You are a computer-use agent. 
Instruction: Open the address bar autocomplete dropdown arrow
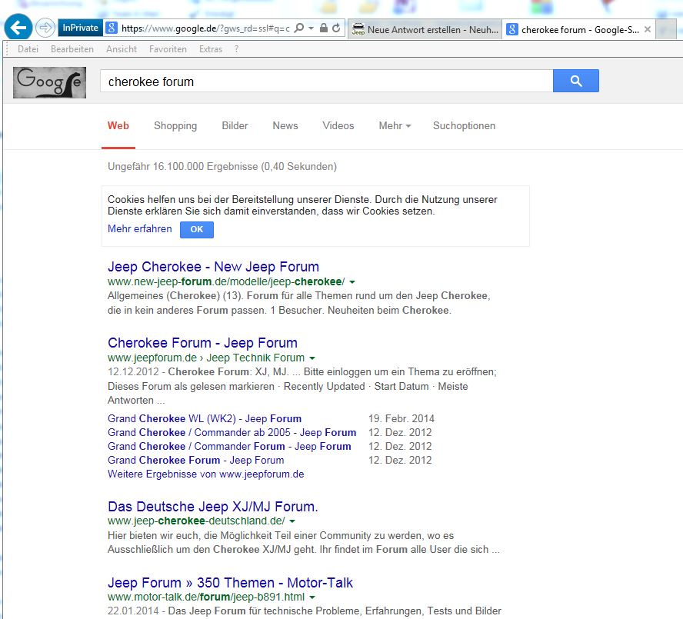point(311,28)
